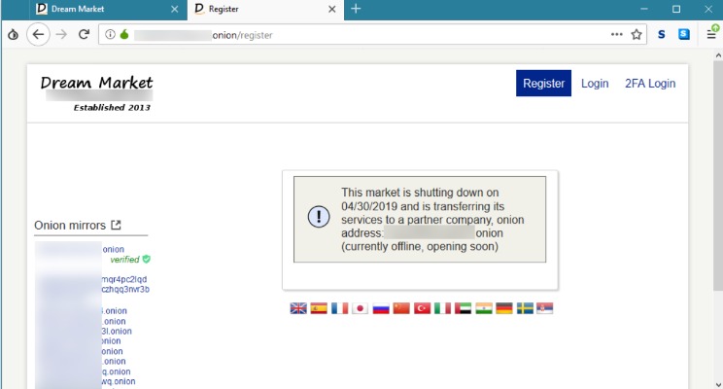Image resolution: width=723 pixels, height=389 pixels.
Task: Pick the Swedish flag language option
Action: [525, 308]
